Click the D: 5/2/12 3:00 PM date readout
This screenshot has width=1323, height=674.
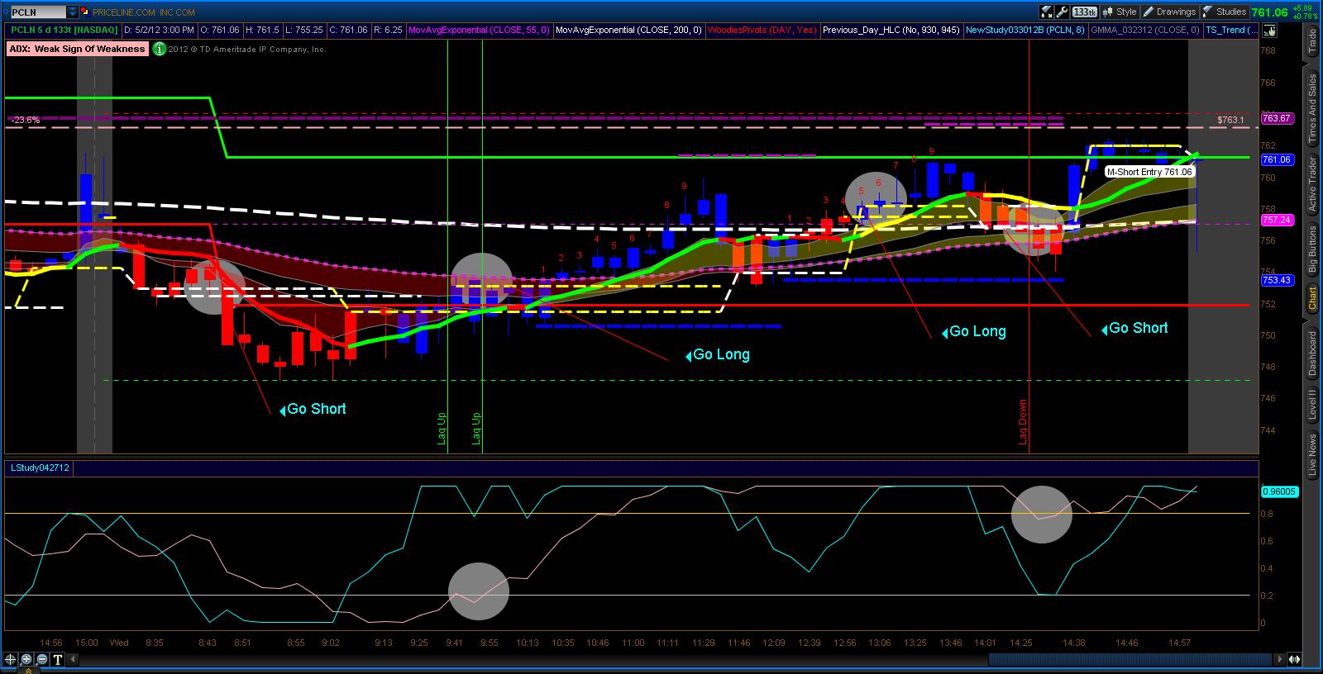tap(160, 31)
